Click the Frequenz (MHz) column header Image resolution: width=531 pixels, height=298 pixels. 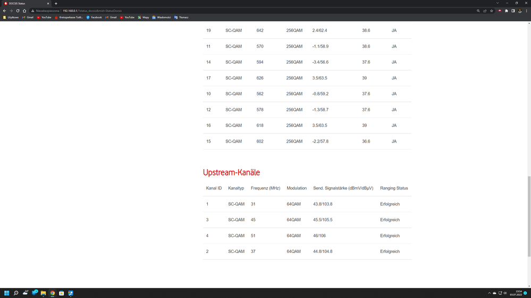(266, 188)
